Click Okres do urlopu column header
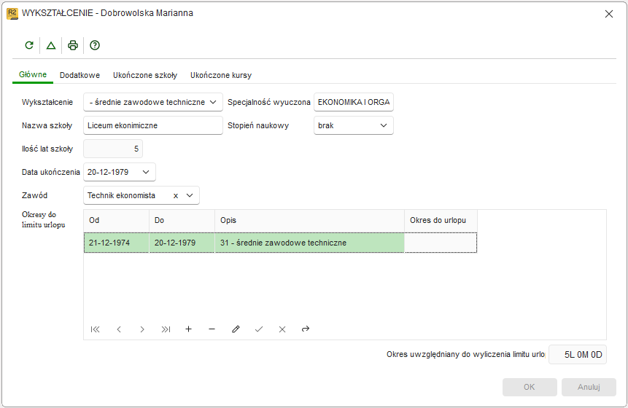Viewport: 628px width, 408px height. tap(441, 221)
